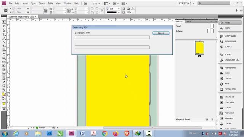Open the stroke weight dropdown

point(119,9)
